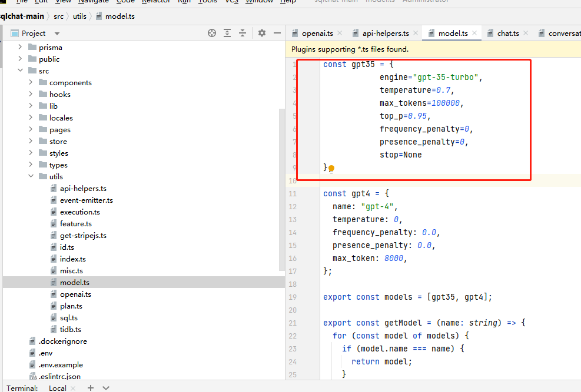Select model.ts in the project tree

75,283
